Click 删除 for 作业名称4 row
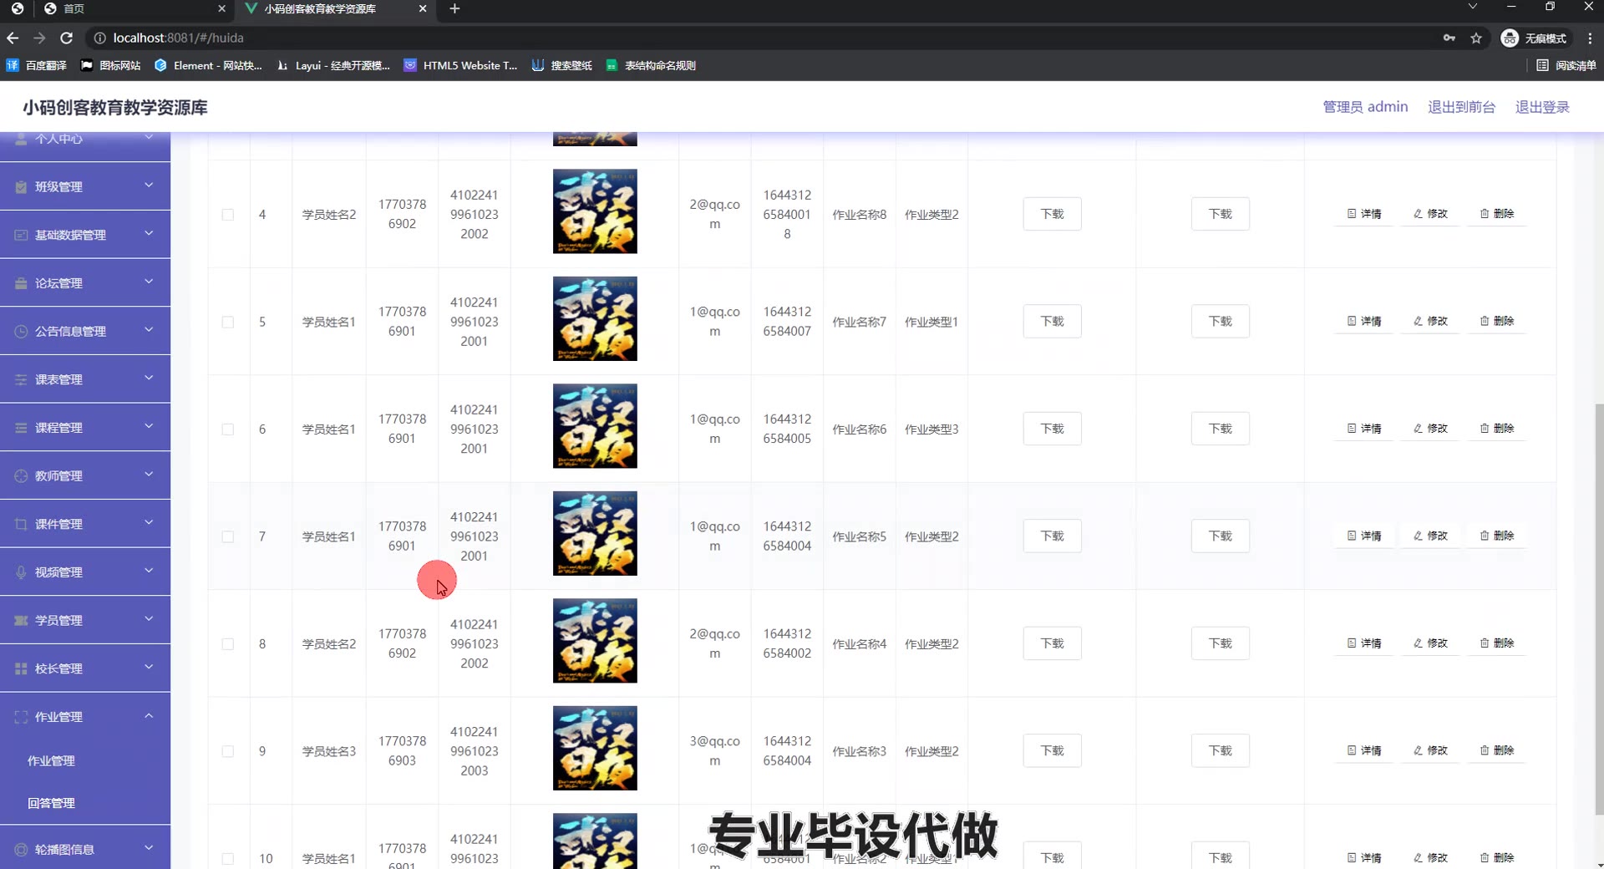 [x=1497, y=643]
